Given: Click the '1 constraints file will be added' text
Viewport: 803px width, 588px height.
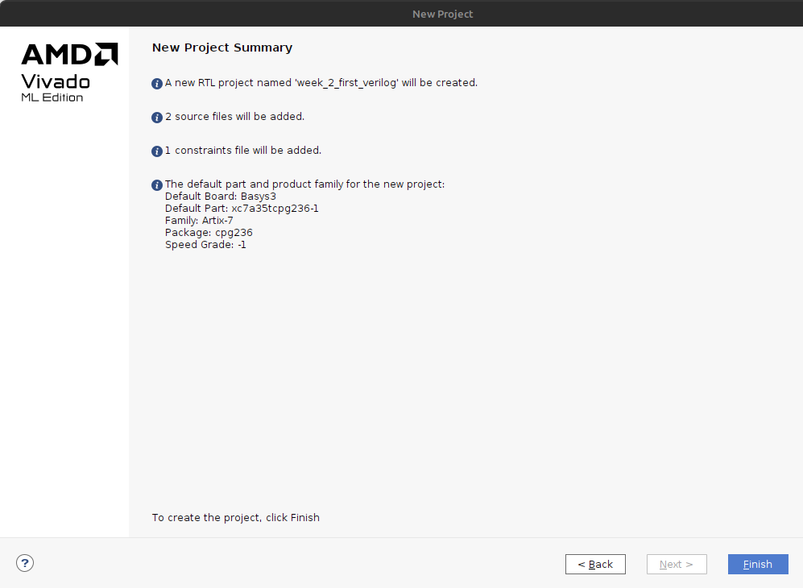Looking at the screenshot, I should pos(242,151).
